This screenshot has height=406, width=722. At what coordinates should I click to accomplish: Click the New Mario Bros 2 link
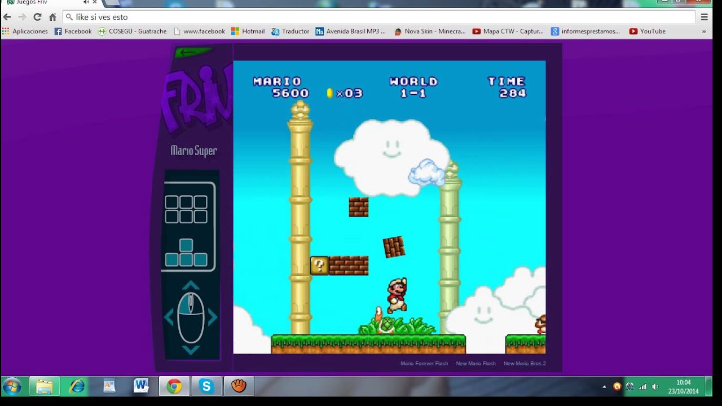(525, 364)
